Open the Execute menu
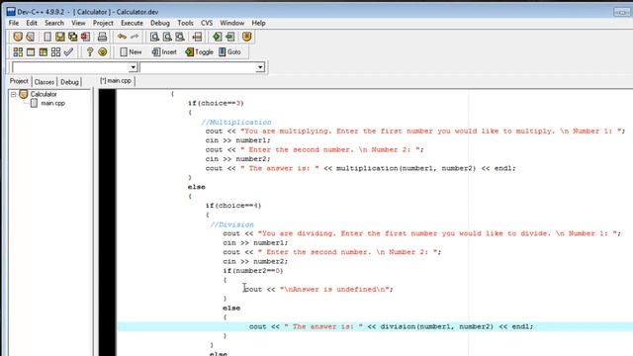Image resolution: width=633 pixels, height=356 pixels. (132, 23)
